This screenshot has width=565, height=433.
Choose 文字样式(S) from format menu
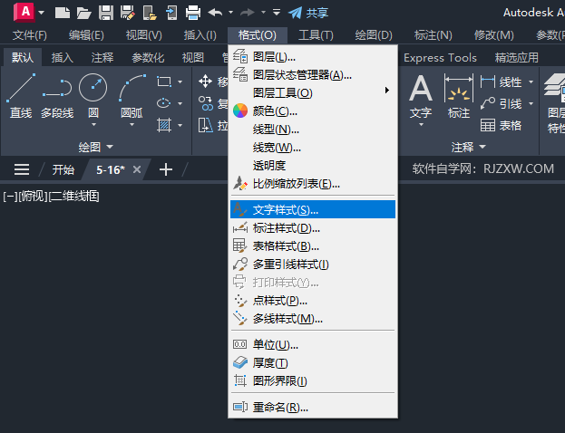(x=313, y=209)
